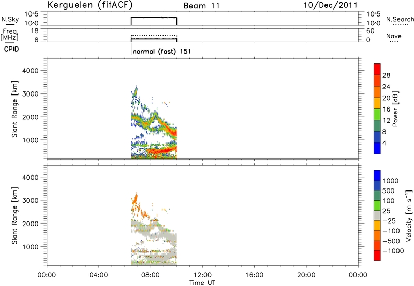
Task: Click the 'Nave' legend label
Action: 394,36
